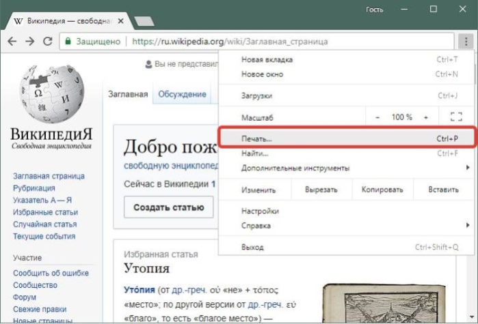The height and width of the screenshot is (324, 478).
Task: Expand Дополнительные инструменты submenu
Action: point(347,168)
